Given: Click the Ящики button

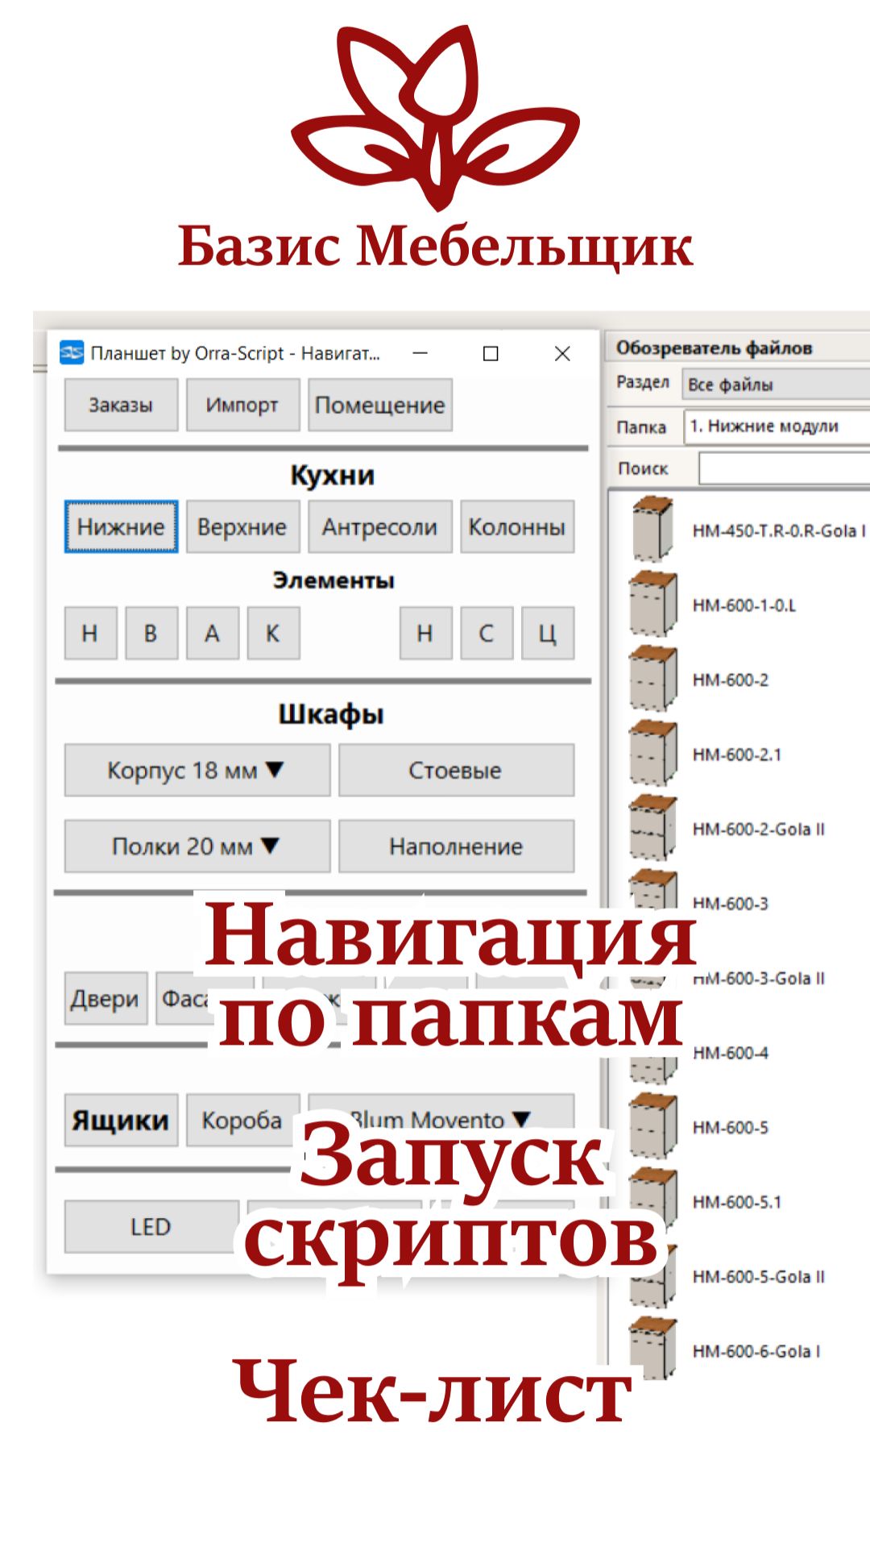Looking at the screenshot, I should click(x=121, y=1120).
